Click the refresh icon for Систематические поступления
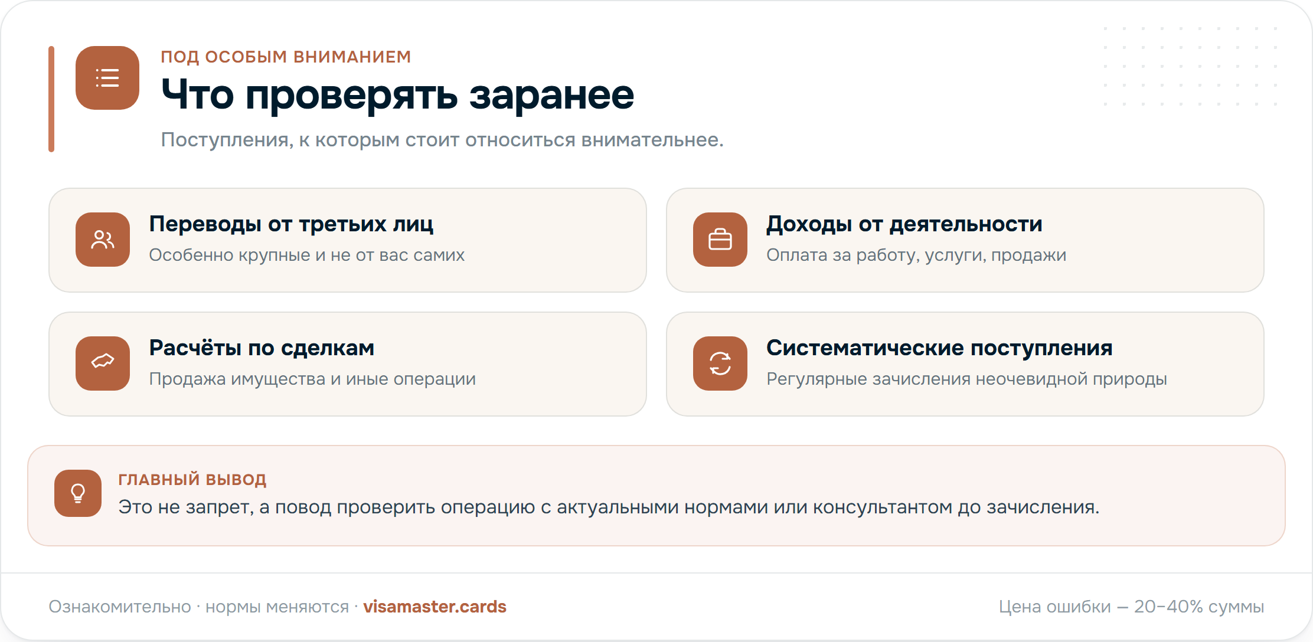Viewport: 1313px width, 642px height. (720, 363)
